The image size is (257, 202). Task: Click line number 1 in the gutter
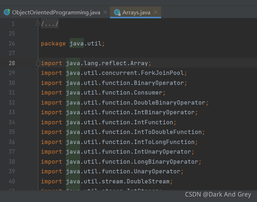[13, 24]
